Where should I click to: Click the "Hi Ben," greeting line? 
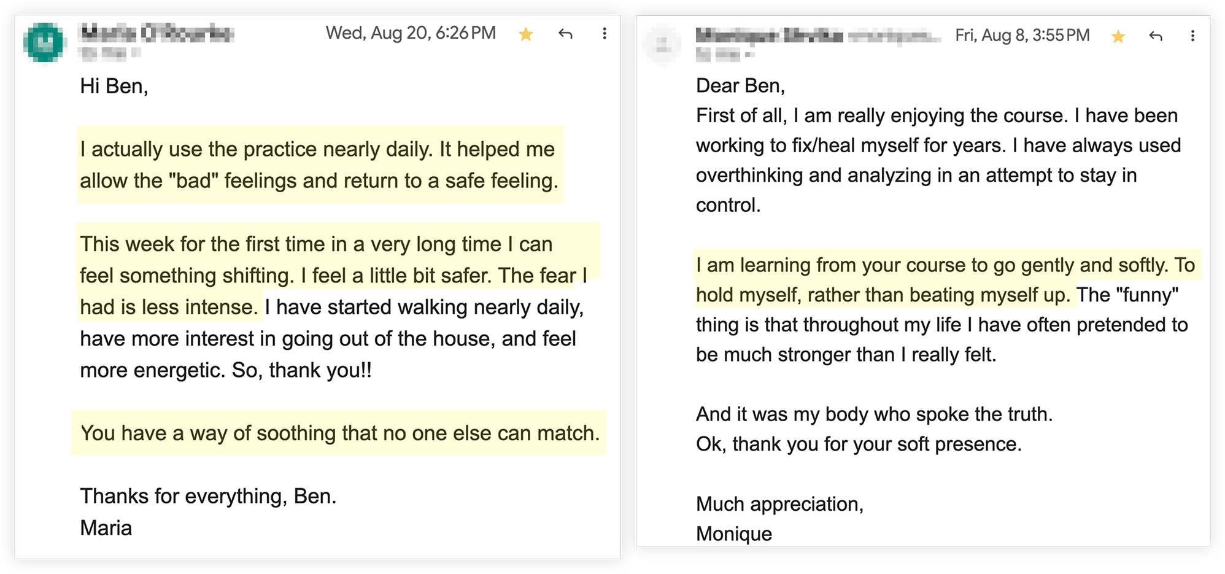pos(114,86)
